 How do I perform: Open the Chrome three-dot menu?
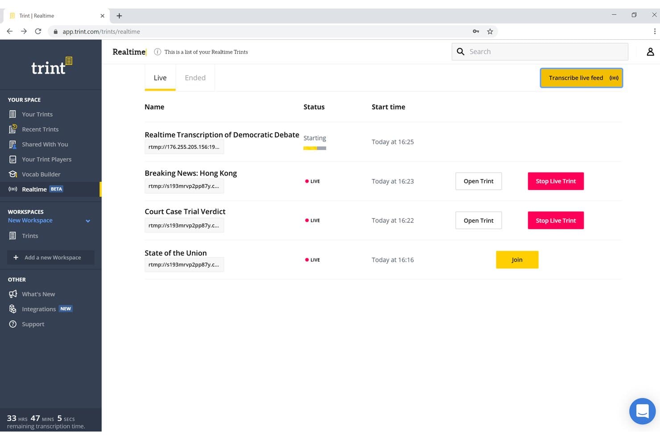(654, 31)
